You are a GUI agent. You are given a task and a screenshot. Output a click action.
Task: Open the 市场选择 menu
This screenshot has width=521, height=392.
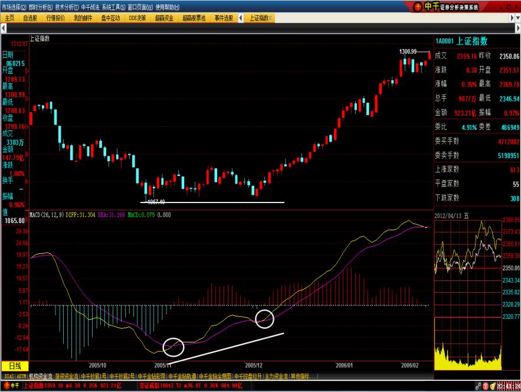coord(14,6)
